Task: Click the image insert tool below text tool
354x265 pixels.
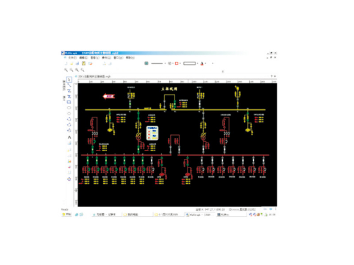Action: point(69,143)
